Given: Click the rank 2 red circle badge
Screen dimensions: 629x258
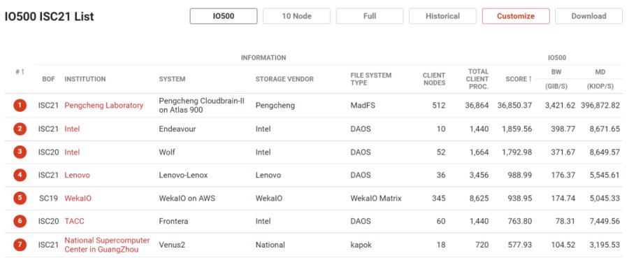Looking at the screenshot, I should point(20,129).
